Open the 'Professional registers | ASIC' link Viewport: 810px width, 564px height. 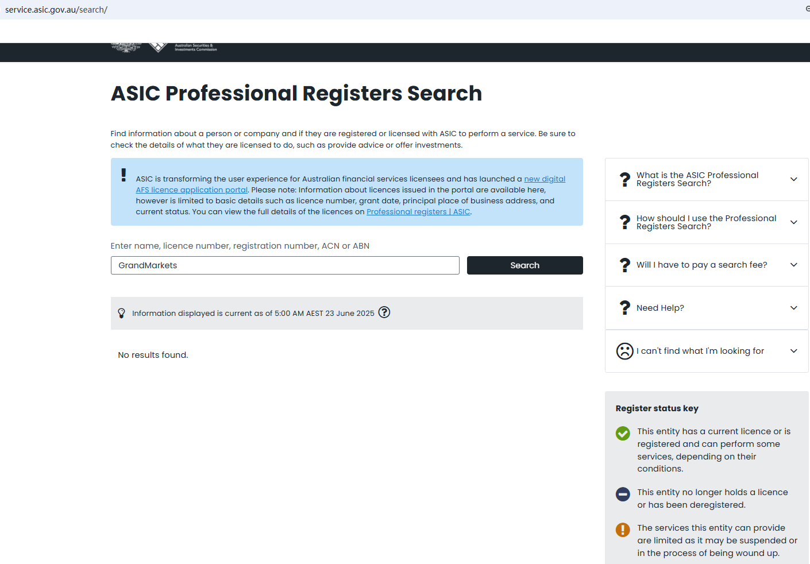(x=418, y=212)
